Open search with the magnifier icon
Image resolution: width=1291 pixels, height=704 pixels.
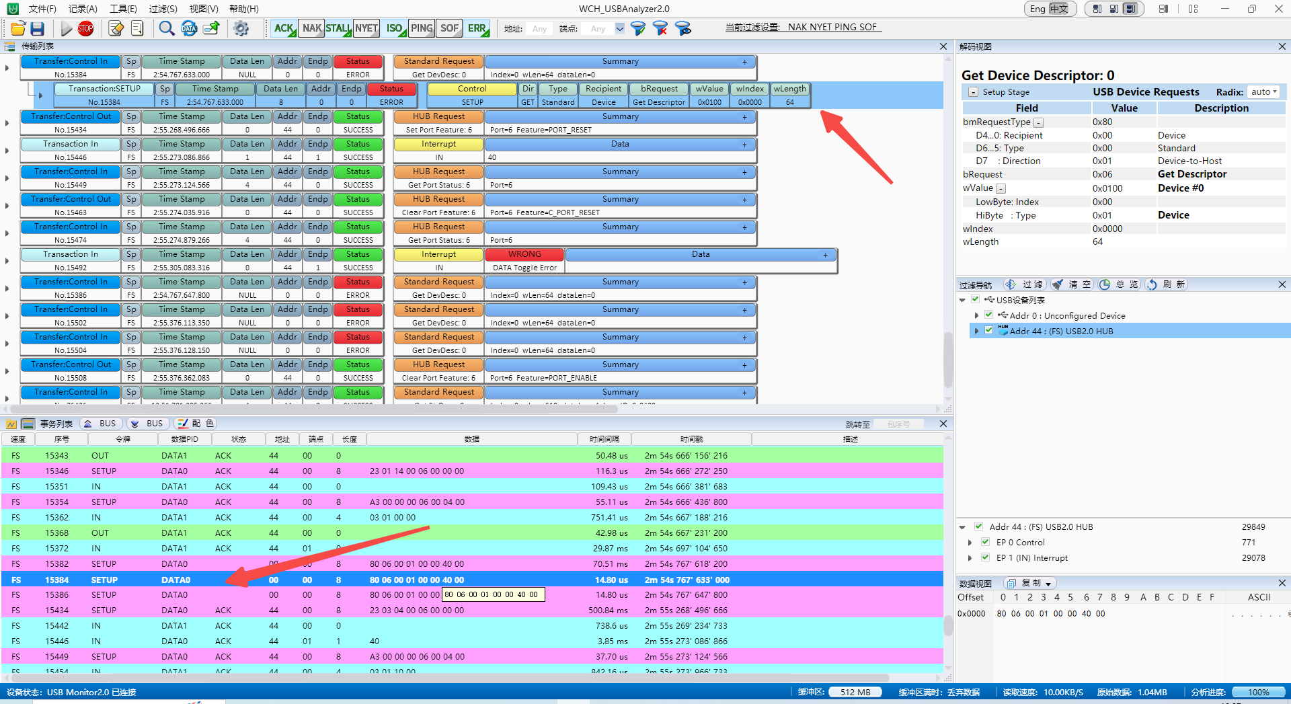pyautogui.click(x=166, y=28)
